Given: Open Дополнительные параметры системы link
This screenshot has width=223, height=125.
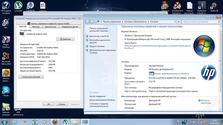Looking at the screenshot, I should coord(103,51).
